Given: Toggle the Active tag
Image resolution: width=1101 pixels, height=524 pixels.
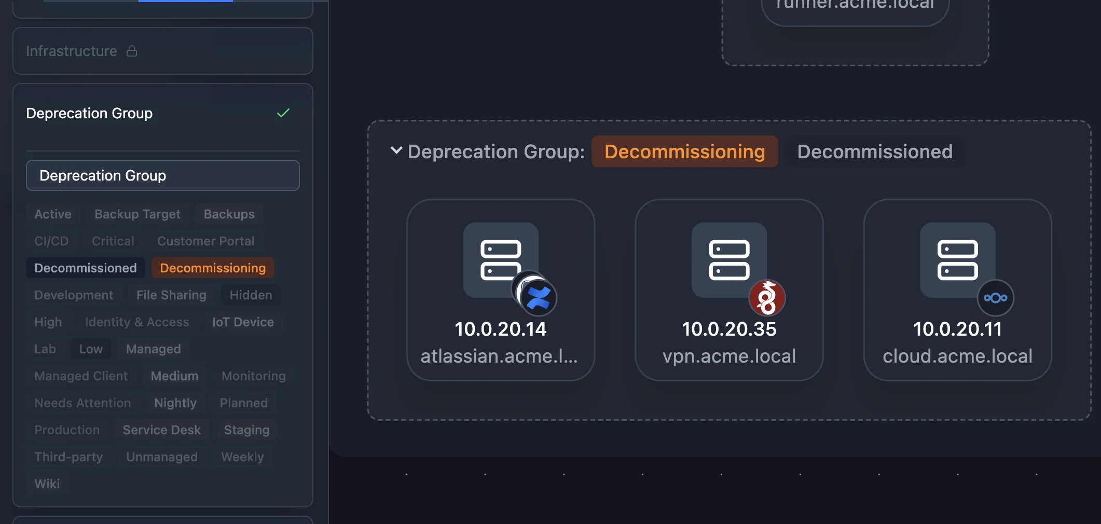Looking at the screenshot, I should point(53,214).
